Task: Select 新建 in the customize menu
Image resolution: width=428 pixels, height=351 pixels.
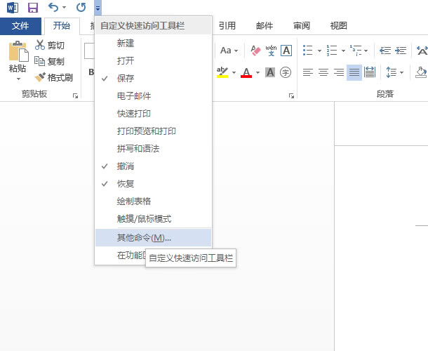Action: coord(153,44)
